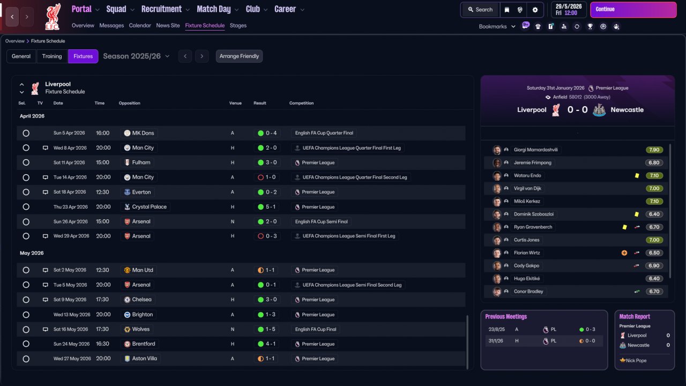Click the bookmark icon beside Search

click(507, 10)
